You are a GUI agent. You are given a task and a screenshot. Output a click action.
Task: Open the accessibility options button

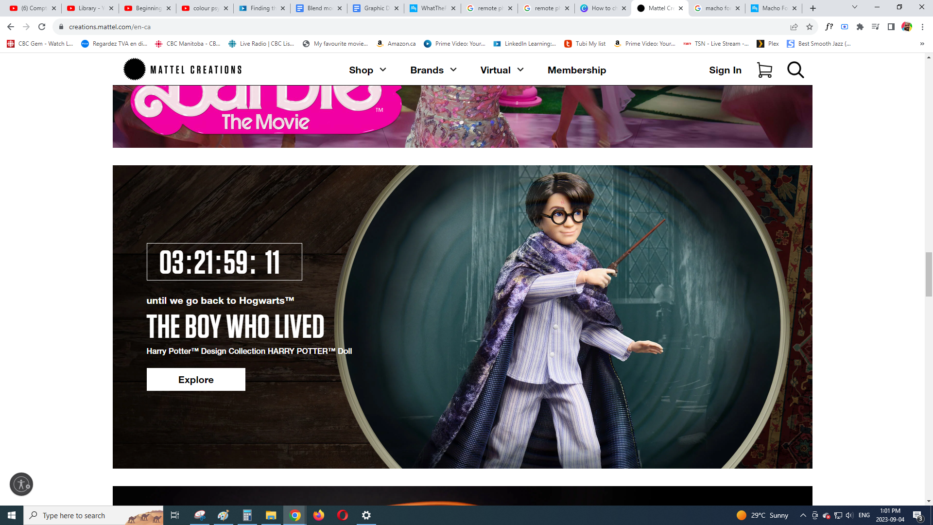21,484
